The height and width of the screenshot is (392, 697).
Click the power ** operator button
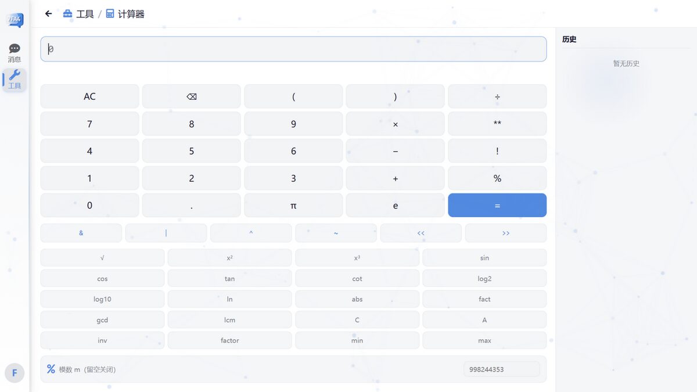[x=497, y=124]
